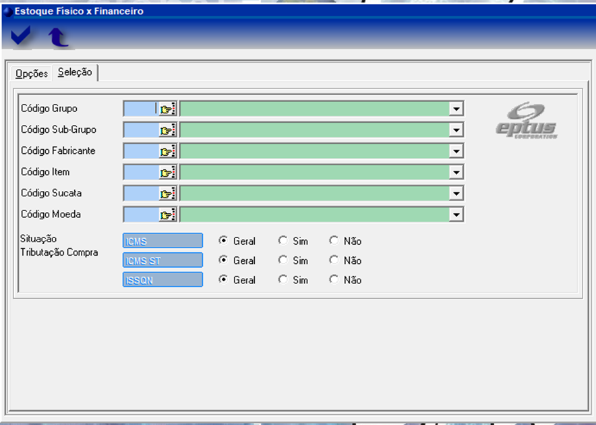Expand the Código Moeda dropdown list

pos(456,215)
